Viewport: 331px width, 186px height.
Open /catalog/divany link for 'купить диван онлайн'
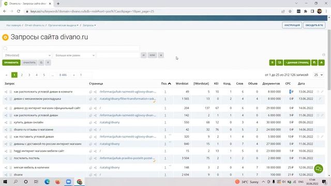110,122
